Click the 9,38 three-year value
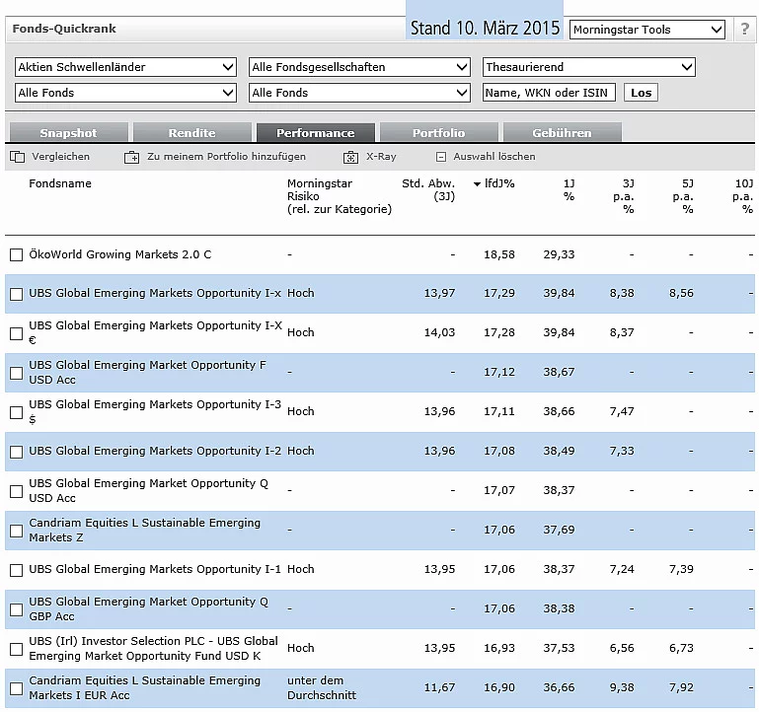 point(622,687)
